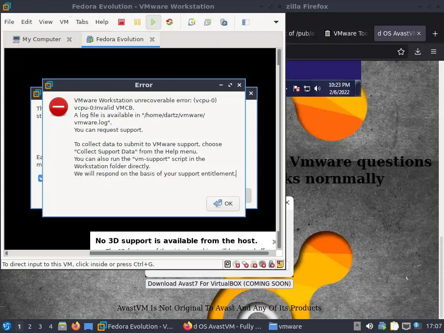Click the clipboard manager tray icon

394,326
